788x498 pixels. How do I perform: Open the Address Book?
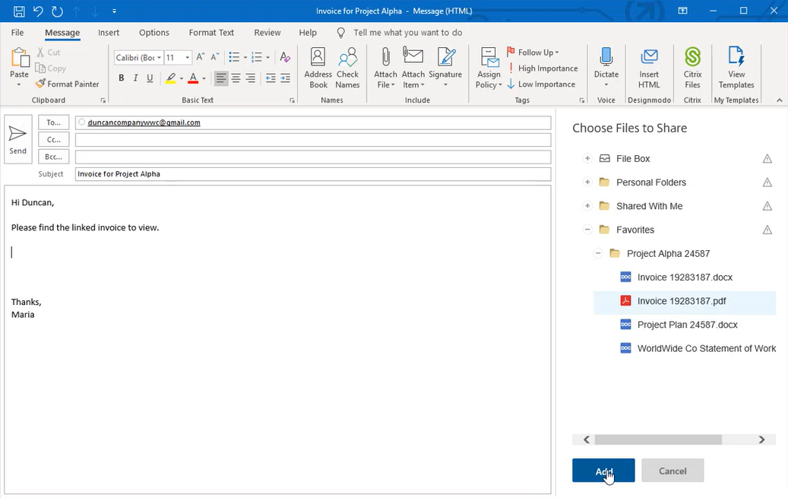[x=318, y=67]
